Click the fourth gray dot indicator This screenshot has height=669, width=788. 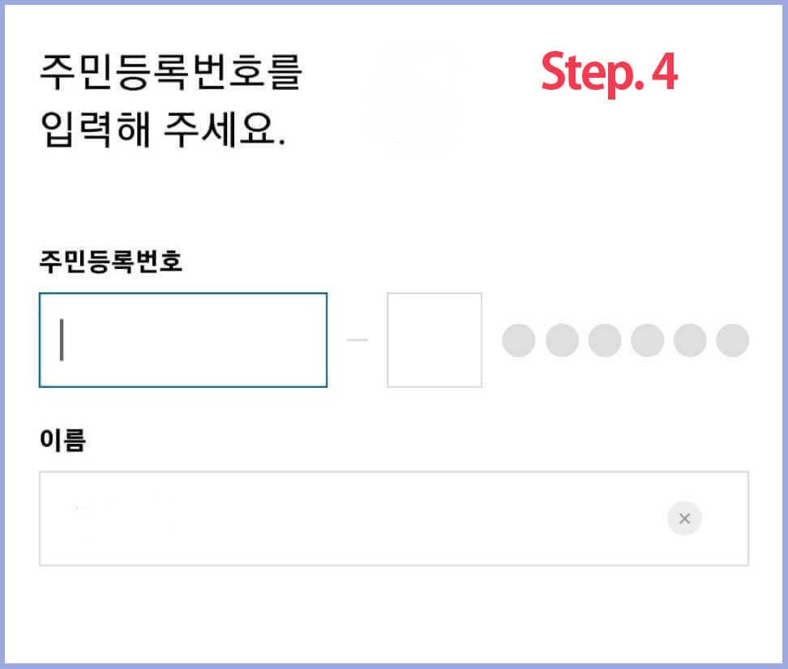[x=646, y=339]
